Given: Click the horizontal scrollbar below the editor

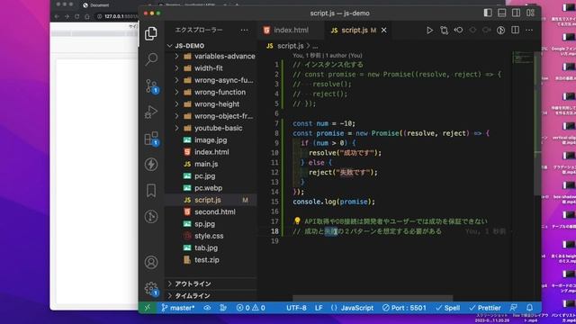Looking at the screenshot, I should point(373,298).
